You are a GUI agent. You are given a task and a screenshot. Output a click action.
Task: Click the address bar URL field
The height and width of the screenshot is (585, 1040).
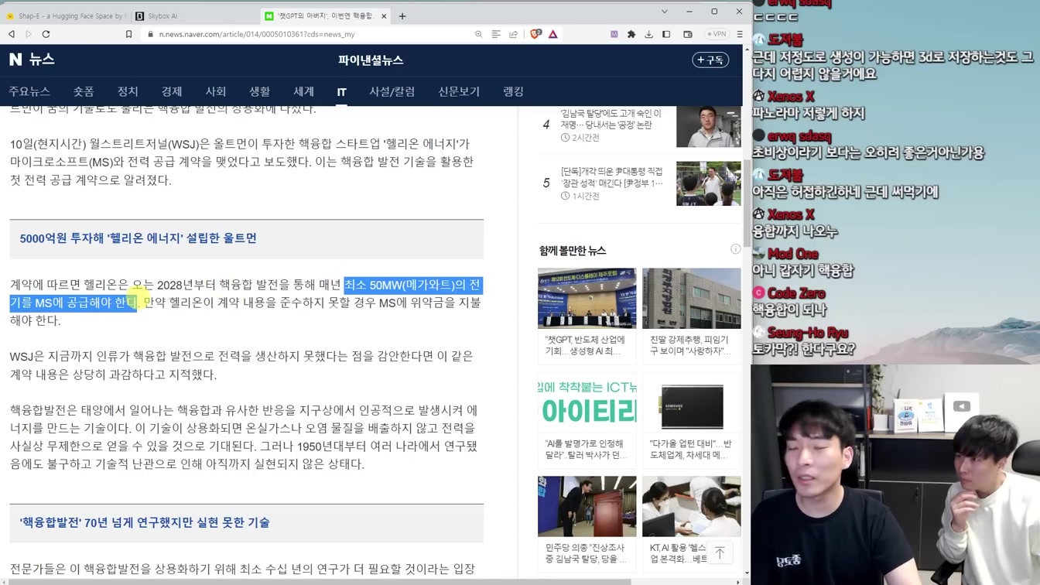point(310,34)
